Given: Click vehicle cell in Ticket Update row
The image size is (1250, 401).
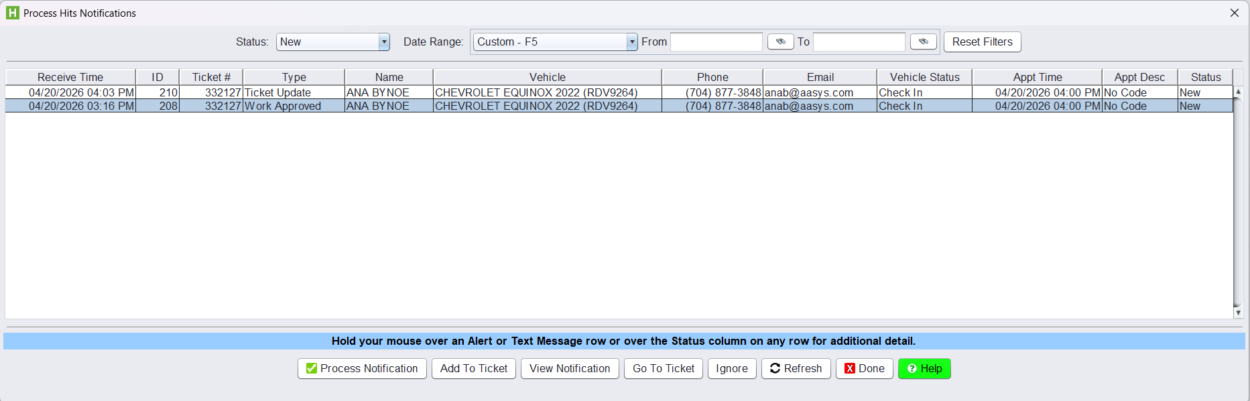Looking at the screenshot, I should coord(548,92).
